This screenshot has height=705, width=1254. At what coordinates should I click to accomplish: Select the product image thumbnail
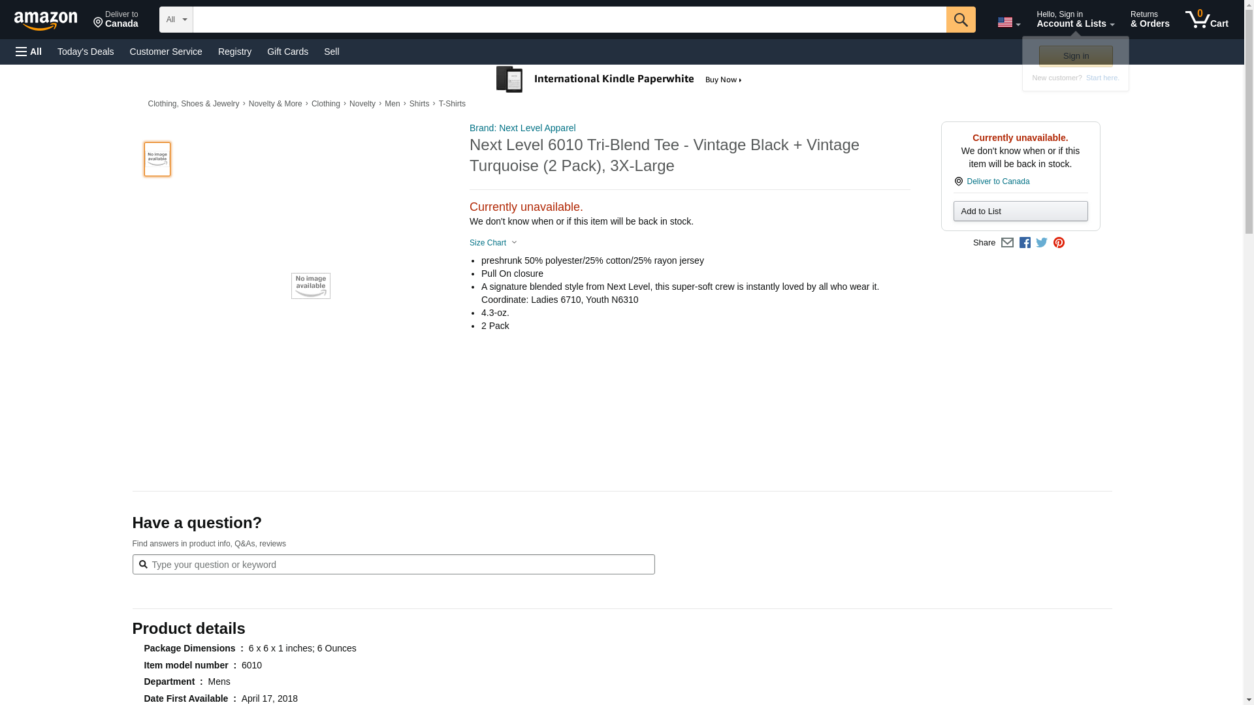[x=157, y=159]
